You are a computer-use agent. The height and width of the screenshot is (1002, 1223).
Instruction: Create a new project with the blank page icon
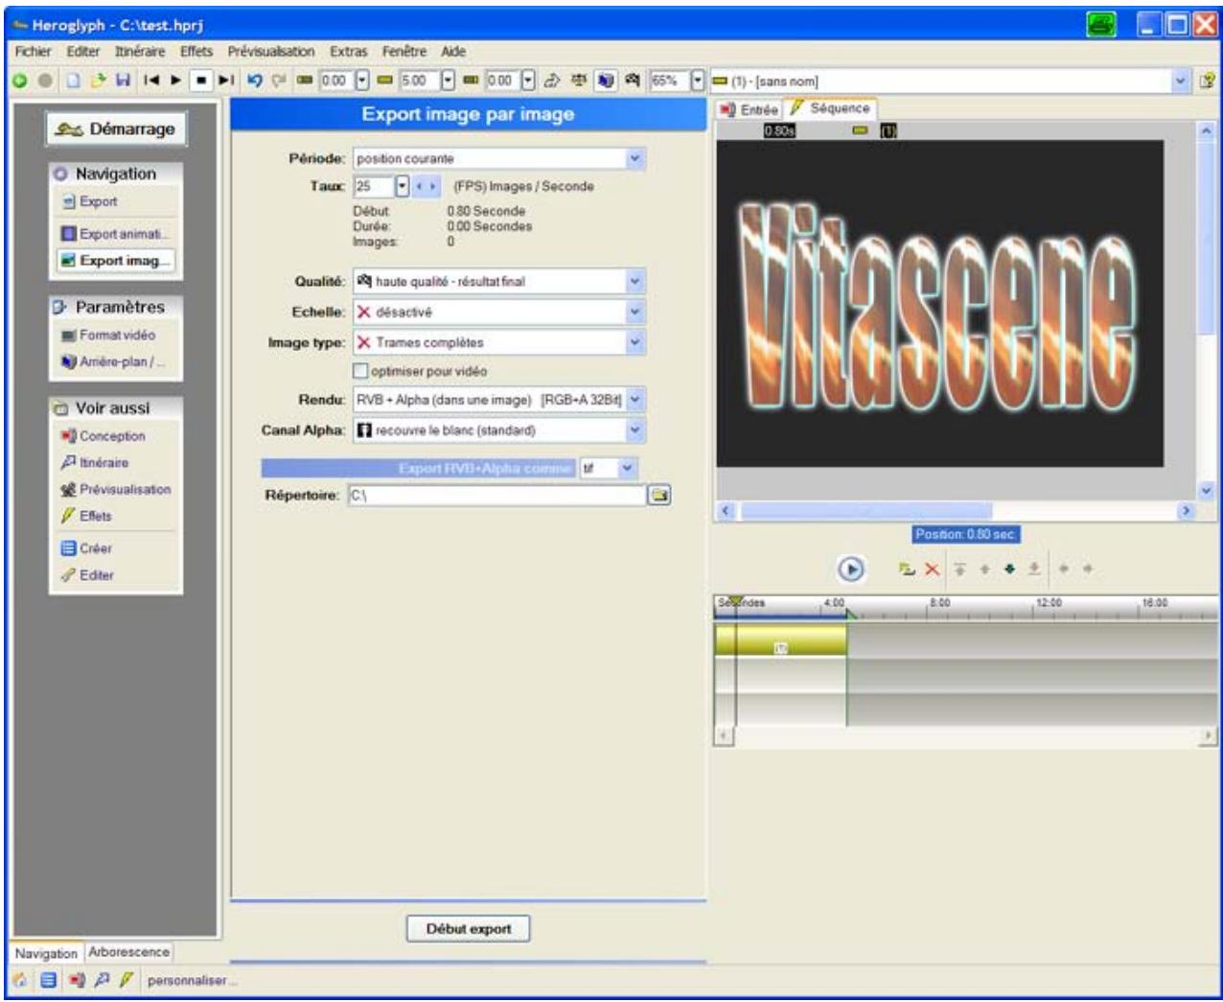pyautogui.click(x=73, y=82)
